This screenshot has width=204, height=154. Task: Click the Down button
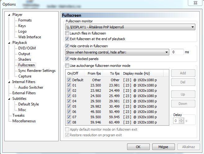[x=183, y=104]
